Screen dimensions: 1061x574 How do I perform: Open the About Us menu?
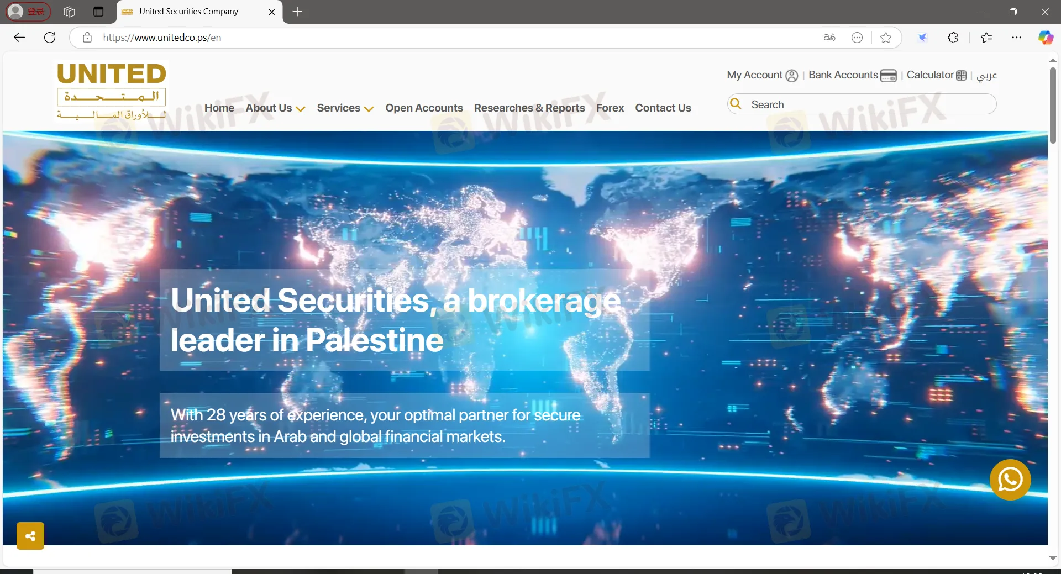(x=269, y=108)
